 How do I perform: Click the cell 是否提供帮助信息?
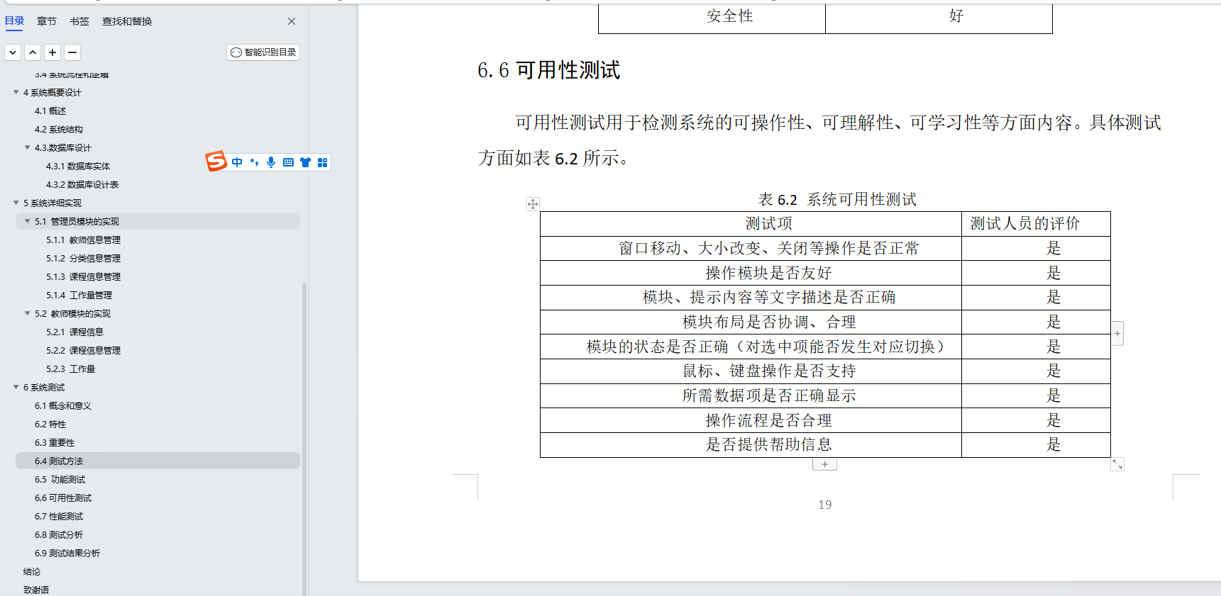click(x=751, y=445)
